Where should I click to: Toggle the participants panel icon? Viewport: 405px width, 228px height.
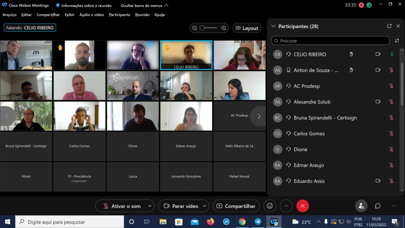click(x=361, y=206)
